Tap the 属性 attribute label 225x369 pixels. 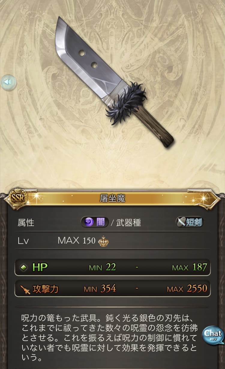pos(26,223)
